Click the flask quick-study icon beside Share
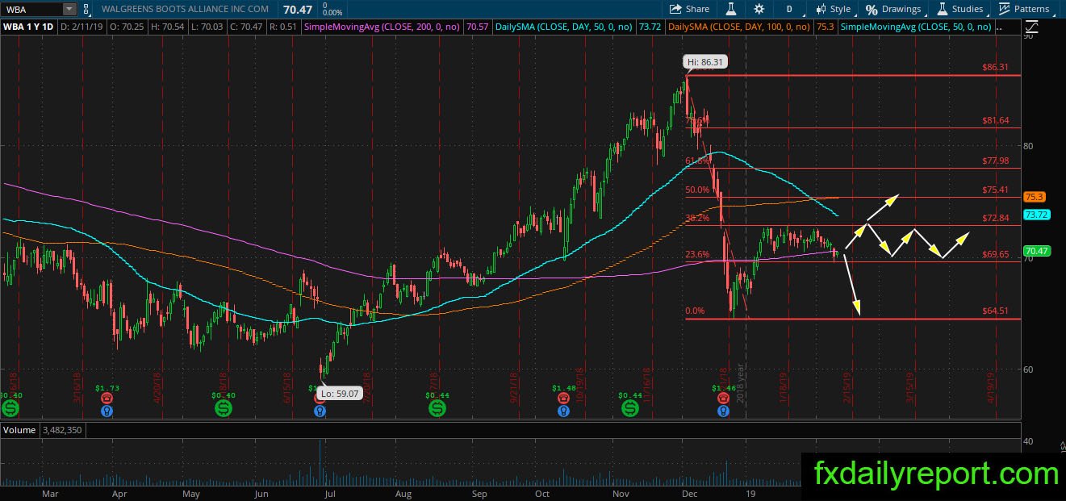The height and width of the screenshot is (501, 1066). 730,9
